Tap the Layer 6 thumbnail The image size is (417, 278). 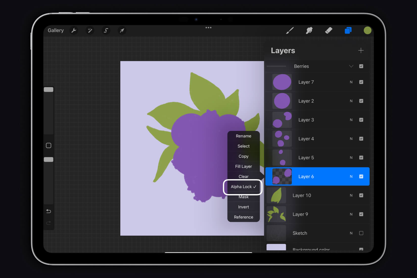tap(282, 176)
